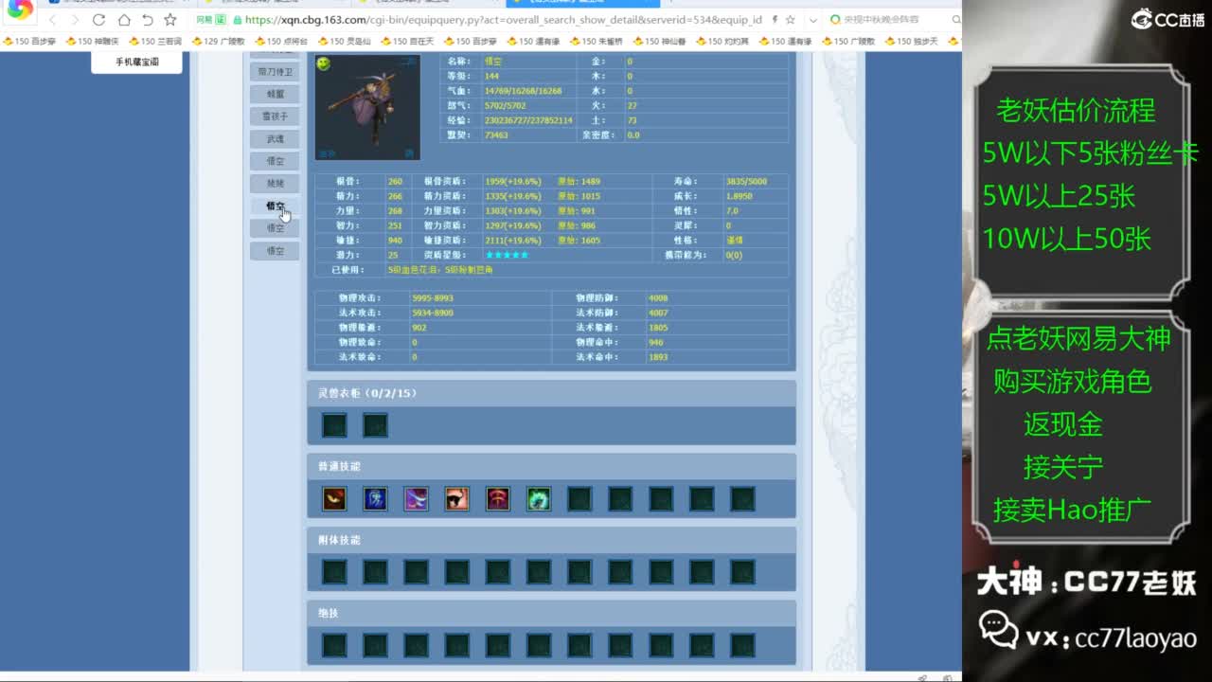Select the 武魂 pet tab
The width and height of the screenshot is (1212, 682).
tap(275, 139)
